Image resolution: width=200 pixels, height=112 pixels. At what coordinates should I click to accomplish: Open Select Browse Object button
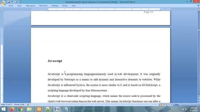point(199,99)
